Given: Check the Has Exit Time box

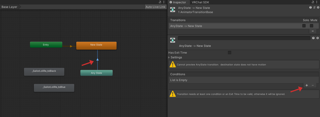Looking at the screenshot, I should 230,53.
